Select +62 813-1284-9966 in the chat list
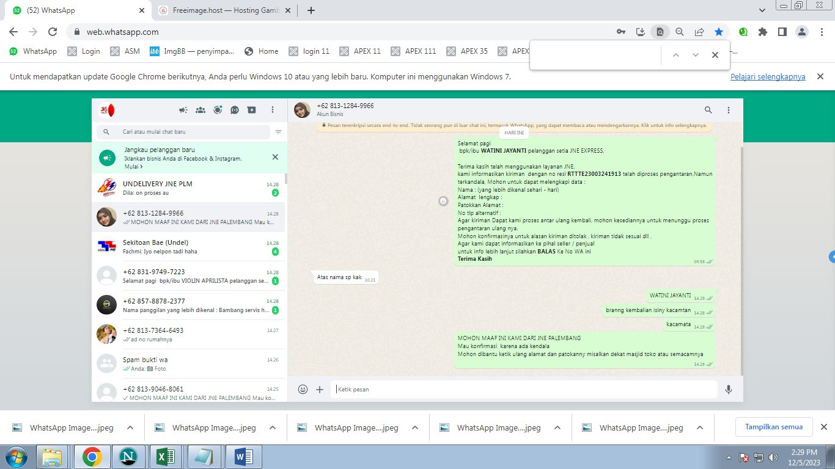The width and height of the screenshot is (835, 469). coord(188,217)
